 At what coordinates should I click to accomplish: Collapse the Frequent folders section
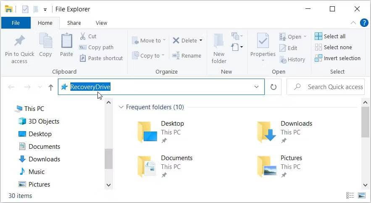click(x=121, y=107)
